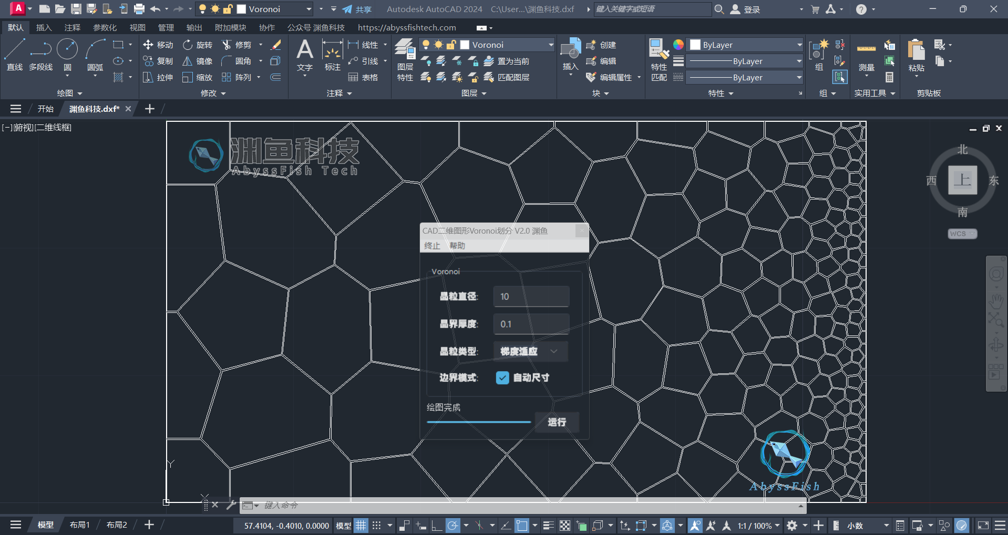Toggle lineweight display in status bar
Viewport: 1008px width, 535px height.
click(548, 526)
